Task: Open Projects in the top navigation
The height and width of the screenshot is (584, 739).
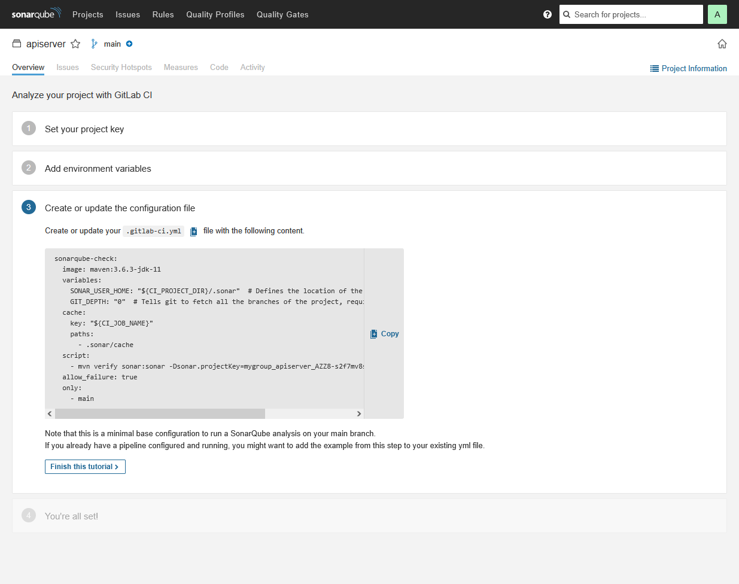Action: pyautogui.click(x=88, y=14)
